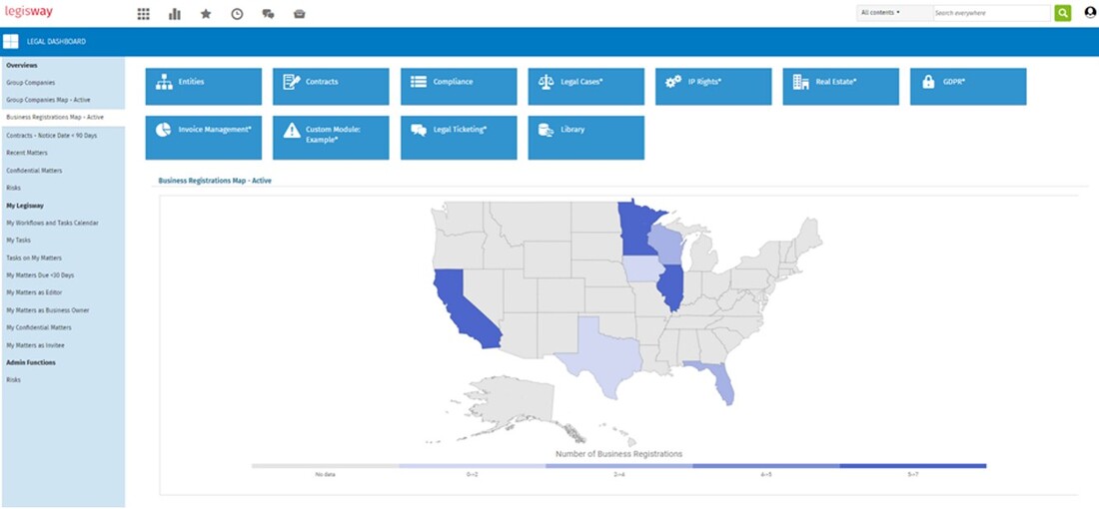Click the darkest 5–7 legend color bar

click(x=912, y=465)
